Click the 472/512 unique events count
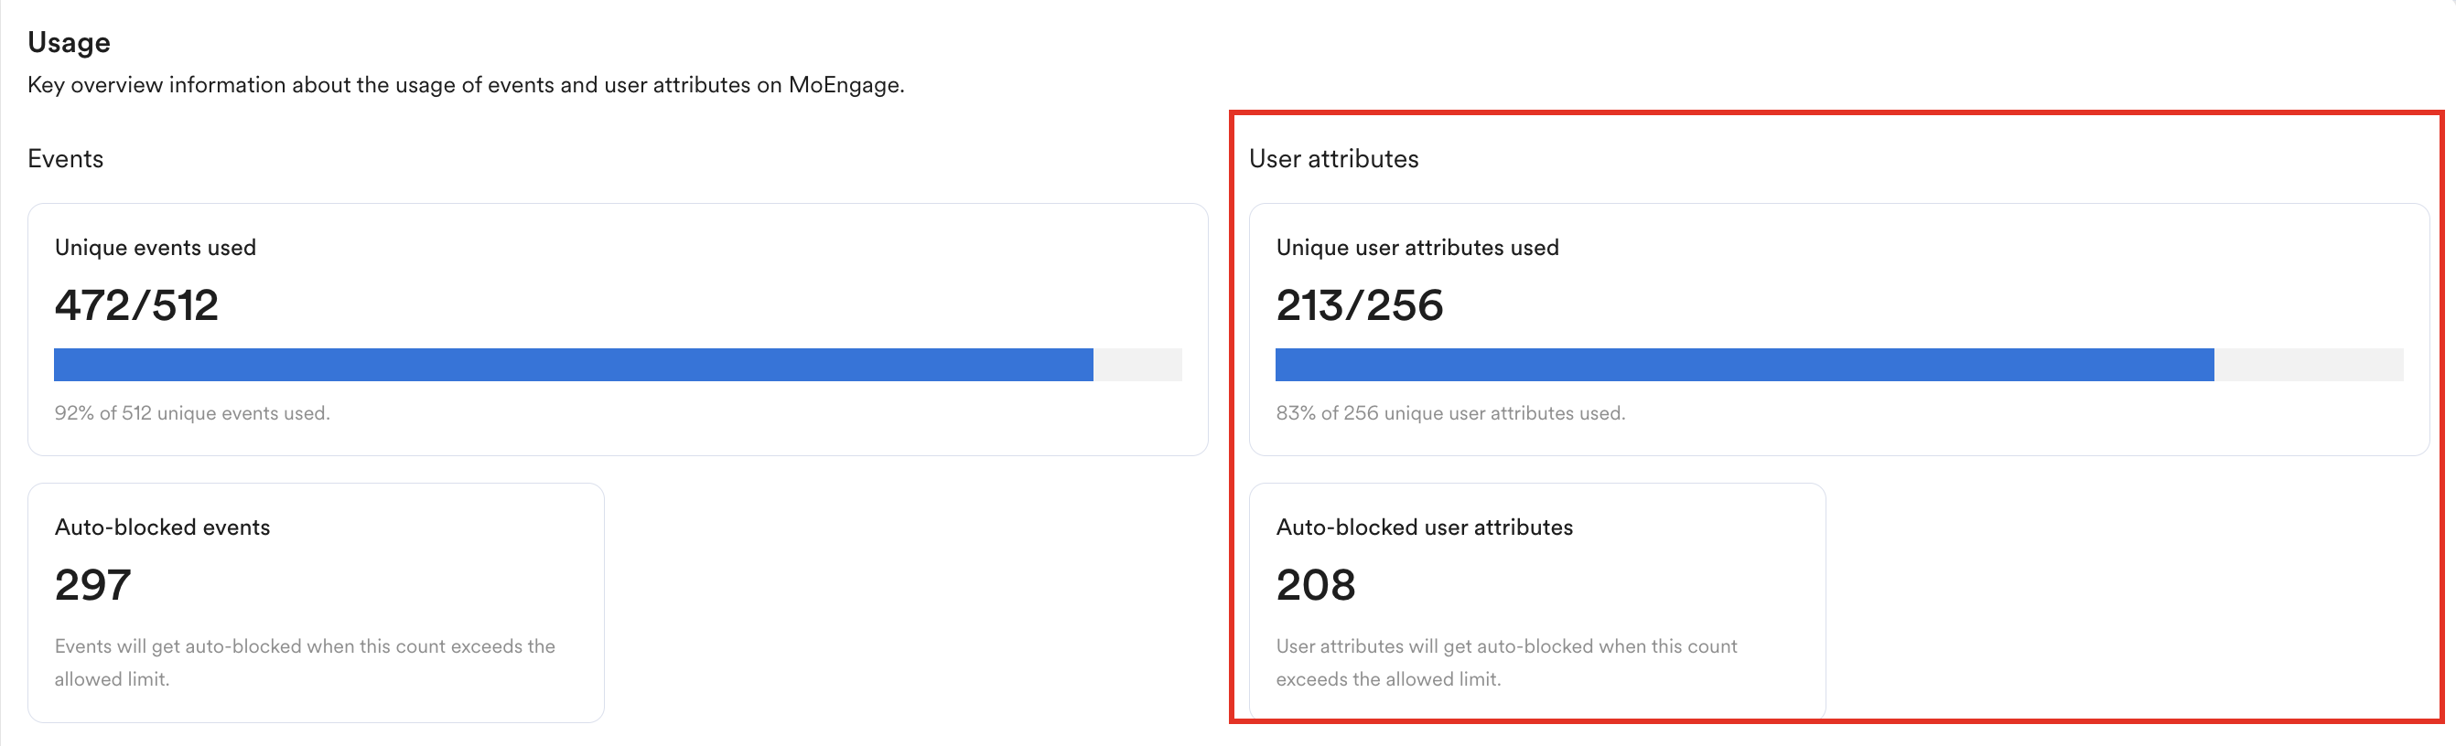Screen dimensions: 2456x746 coord(136,306)
